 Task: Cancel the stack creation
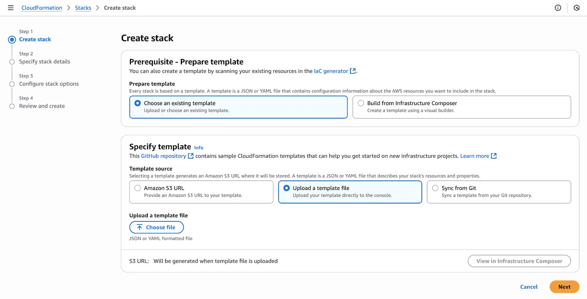pos(529,287)
